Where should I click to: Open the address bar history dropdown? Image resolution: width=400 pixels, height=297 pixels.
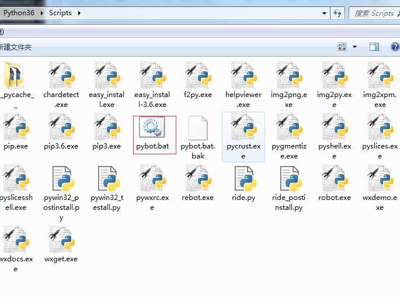[x=324, y=13]
